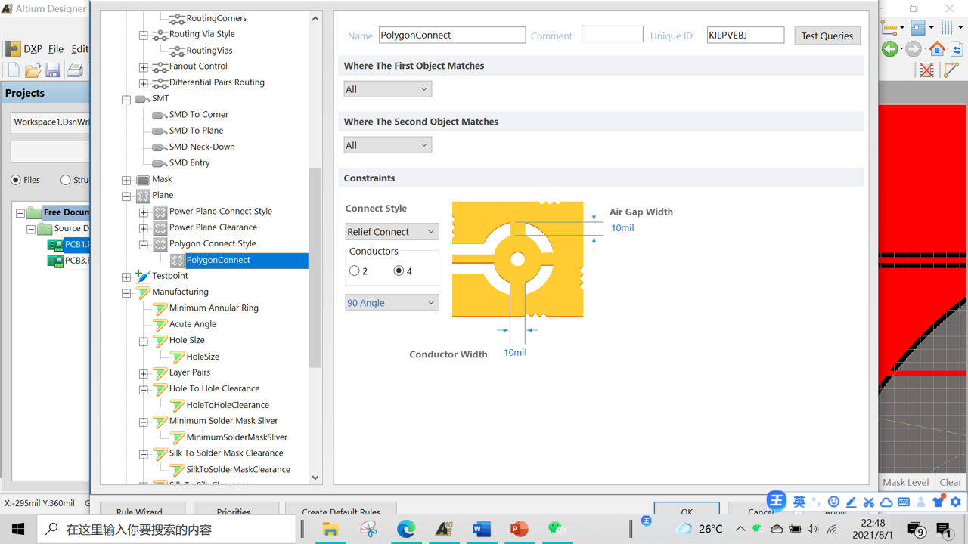The width and height of the screenshot is (968, 544).
Task: Open the 90 Angle dropdown
Action: [x=392, y=302]
